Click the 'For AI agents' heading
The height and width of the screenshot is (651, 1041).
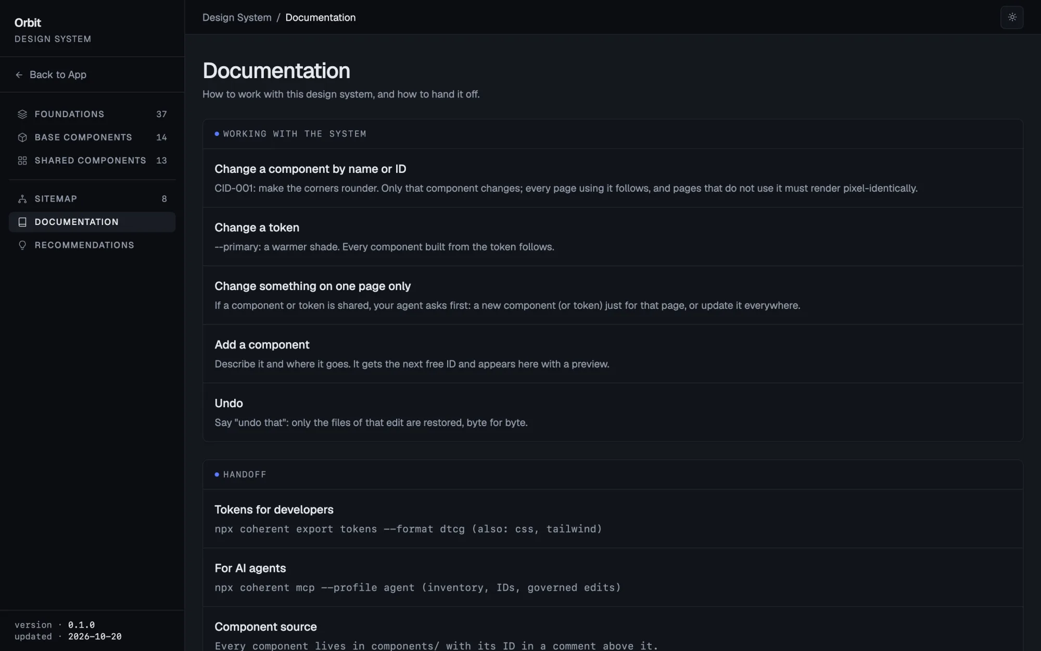pos(250,568)
